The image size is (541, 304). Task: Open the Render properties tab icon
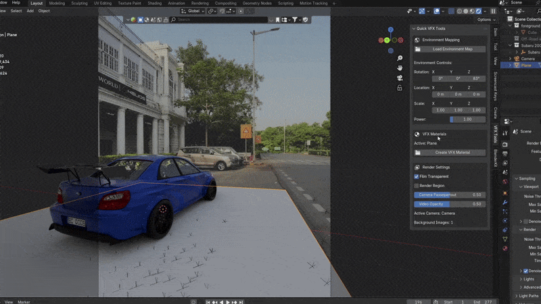(x=505, y=145)
